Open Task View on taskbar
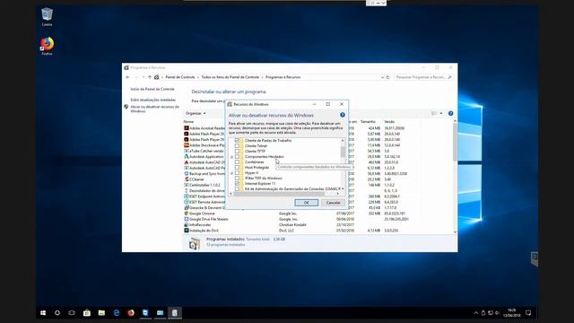 (72, 313)
